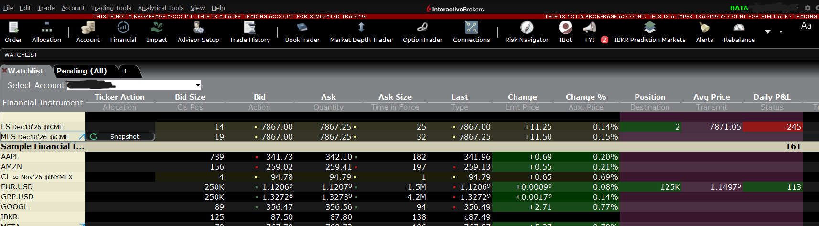Select the GOOGL instrument
The height and width of the screenshot is (226, 819).
point(43,207)
